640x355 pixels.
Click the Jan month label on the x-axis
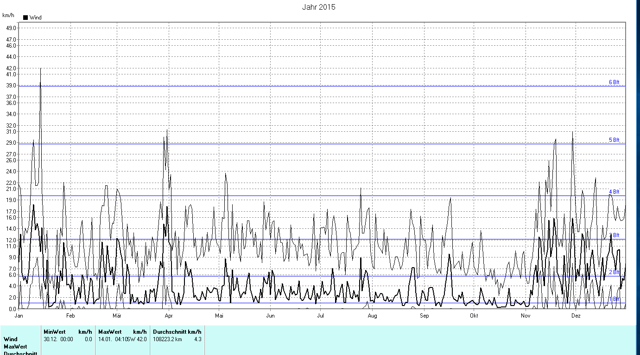click(x=19, y=316)
